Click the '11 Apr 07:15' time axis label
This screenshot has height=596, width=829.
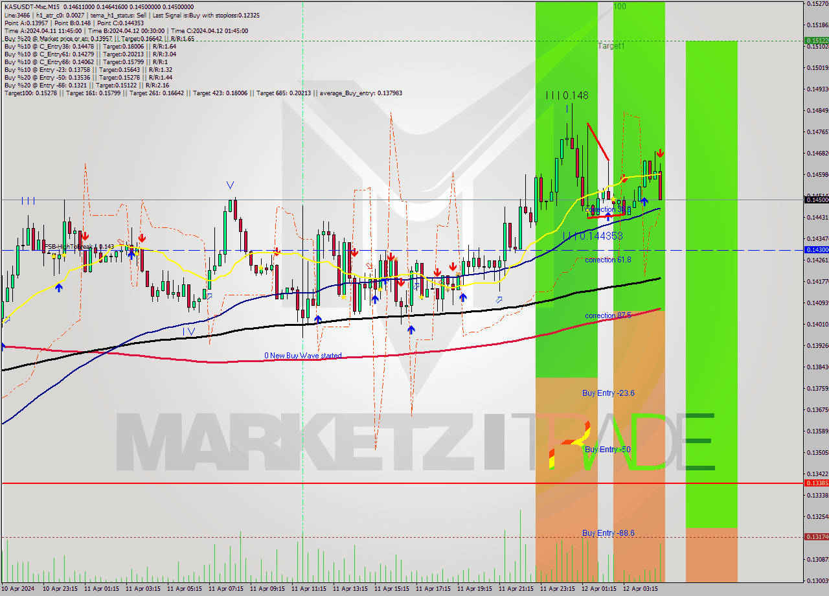pyautogui.click(x=225, y=589)
